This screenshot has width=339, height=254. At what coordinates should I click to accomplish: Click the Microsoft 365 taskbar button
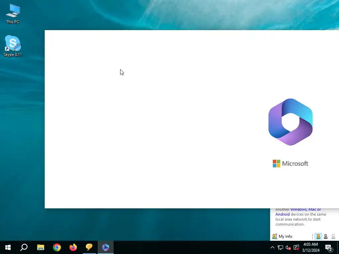point(106,247)
